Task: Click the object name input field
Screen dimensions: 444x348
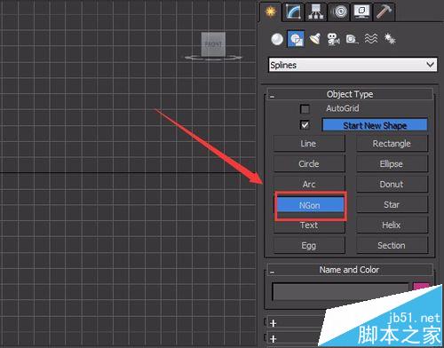Action: click(x=340, y=292)
